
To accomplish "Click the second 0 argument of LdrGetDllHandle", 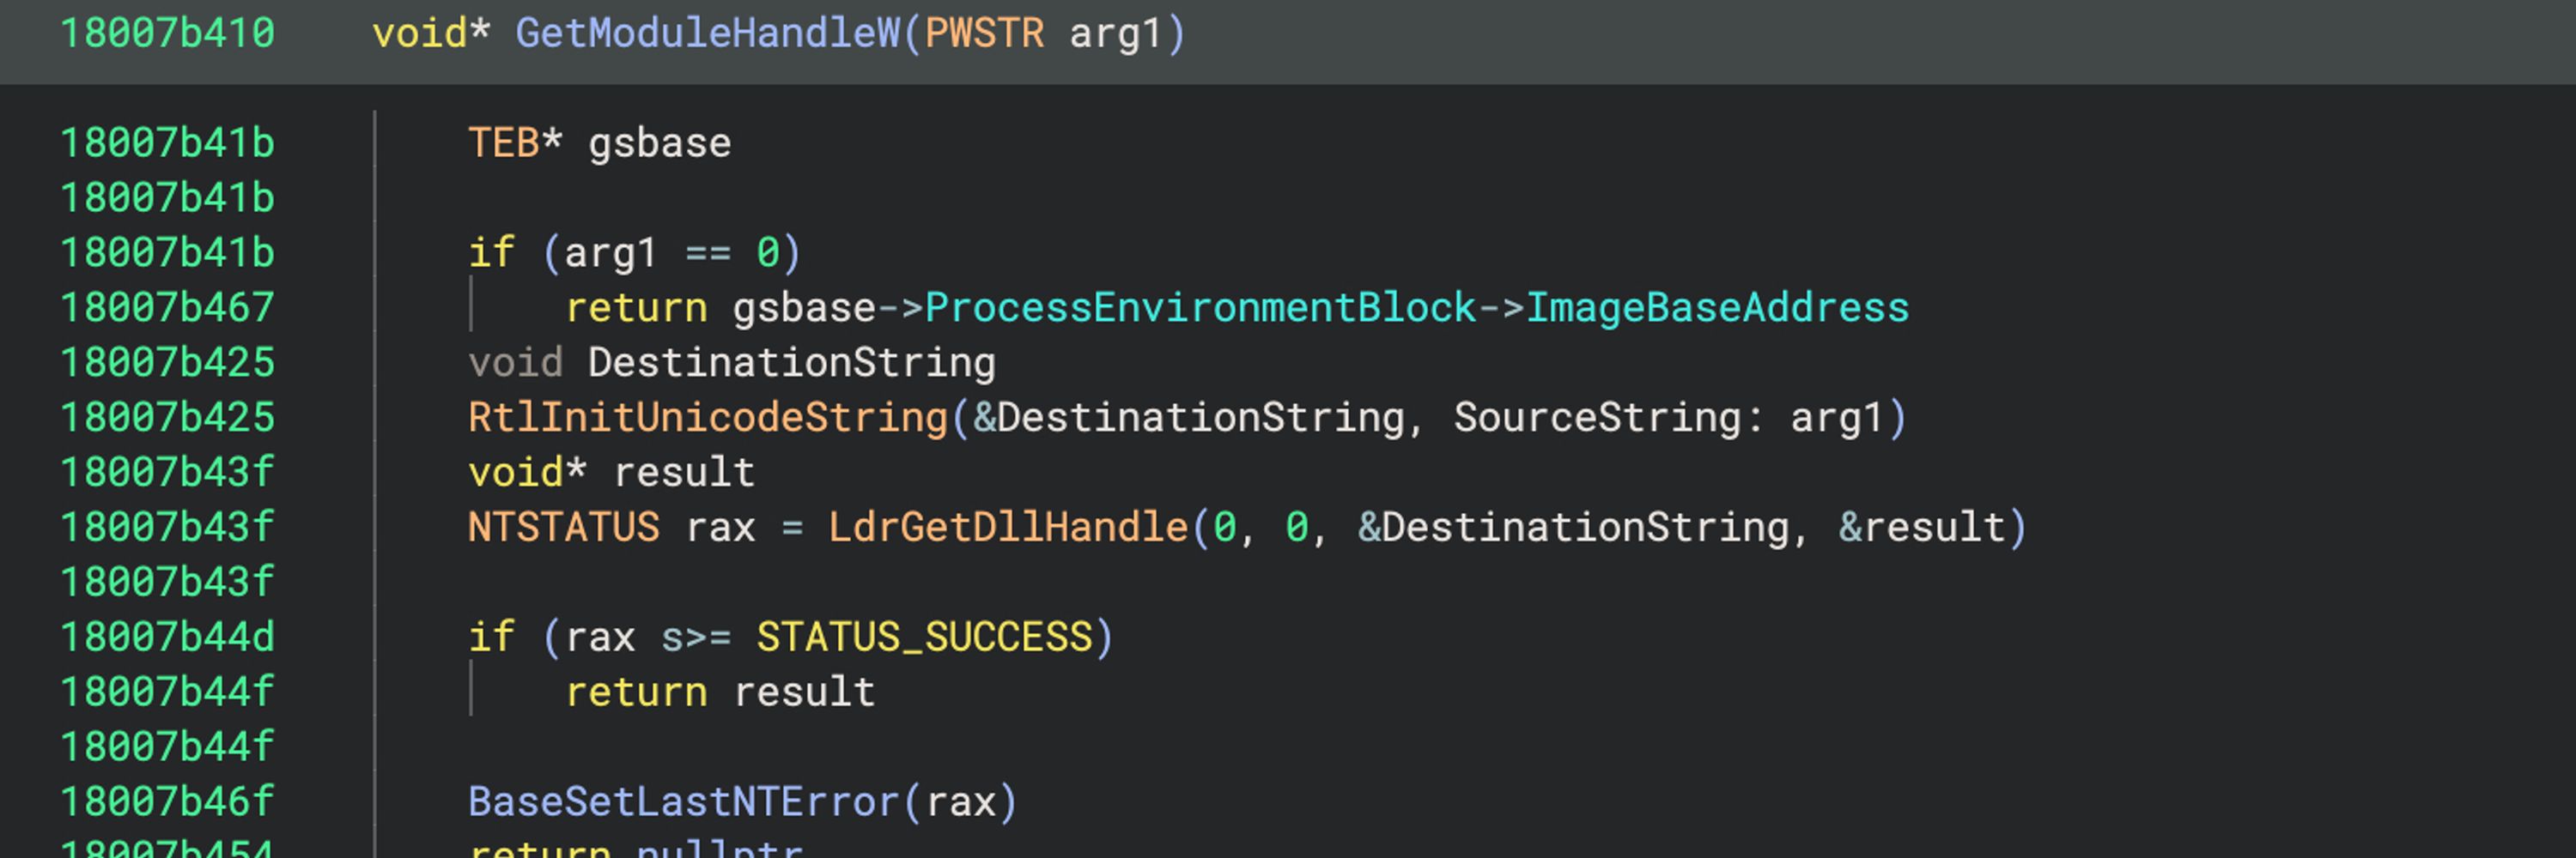I will [x=1297, y=528].
